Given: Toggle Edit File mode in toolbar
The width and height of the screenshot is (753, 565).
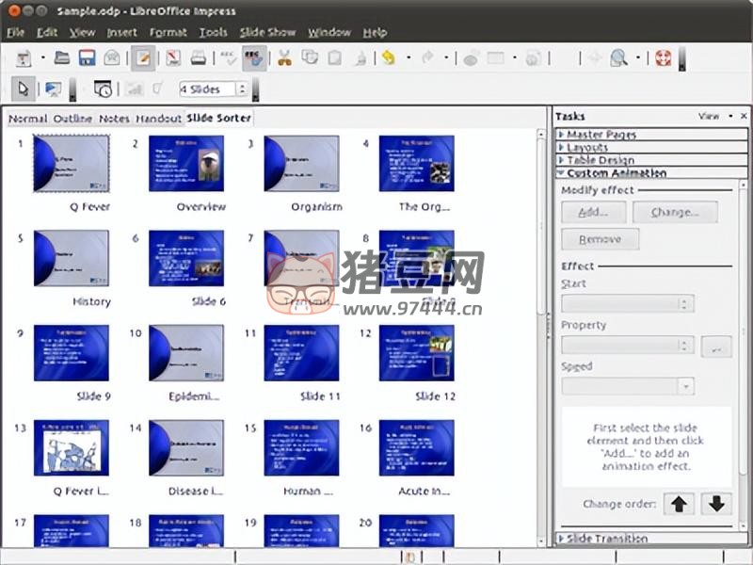Looking at the screenshot, I should (143, 58).
